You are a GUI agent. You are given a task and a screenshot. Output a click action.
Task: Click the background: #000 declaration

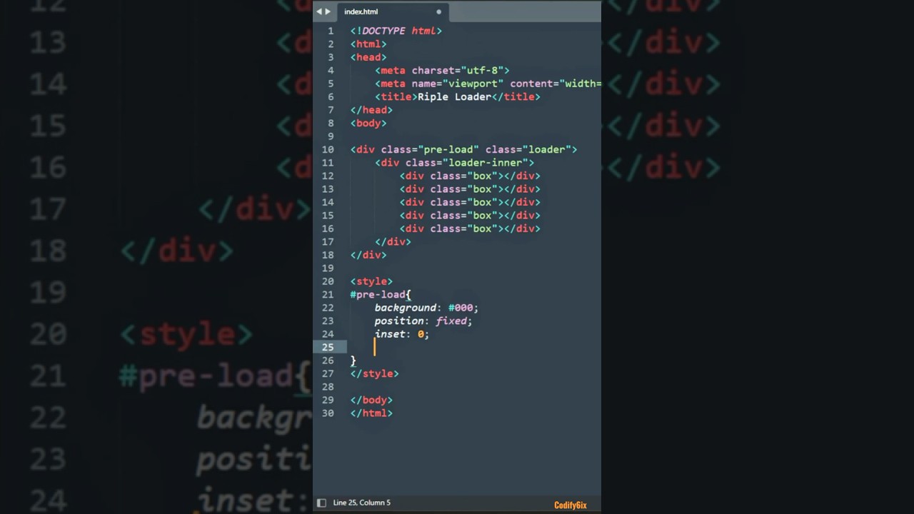point(426,308)
